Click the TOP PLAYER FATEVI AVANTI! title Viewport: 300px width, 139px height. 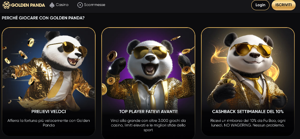[148, 112]
